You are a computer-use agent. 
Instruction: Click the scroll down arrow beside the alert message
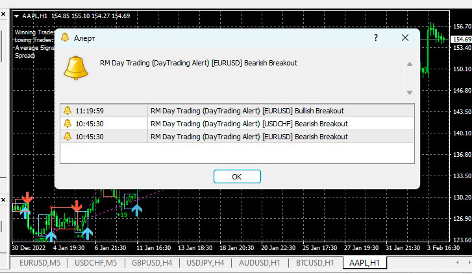[x=408, y=92]
